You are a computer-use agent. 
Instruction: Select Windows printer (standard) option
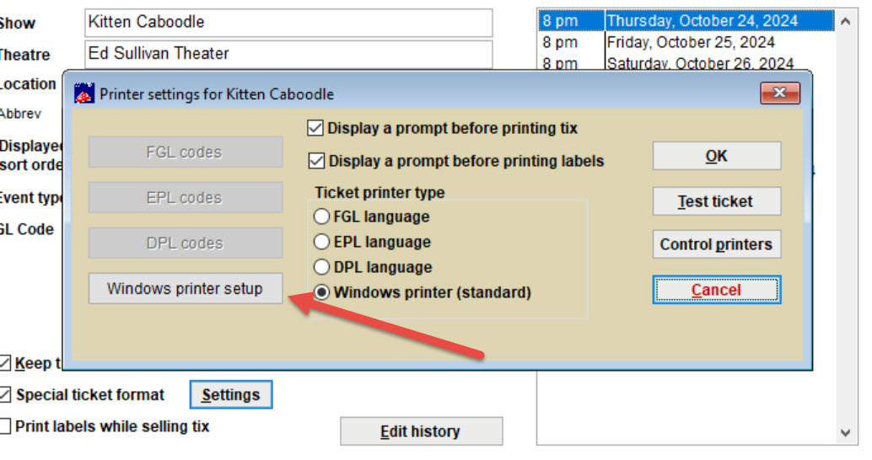[x=321, y=292]
